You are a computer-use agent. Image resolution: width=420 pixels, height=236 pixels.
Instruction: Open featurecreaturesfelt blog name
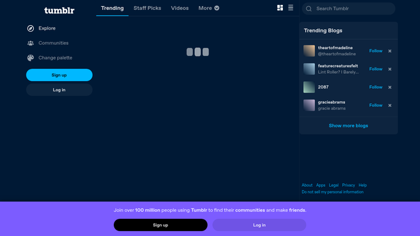click(x=338, y=66)
